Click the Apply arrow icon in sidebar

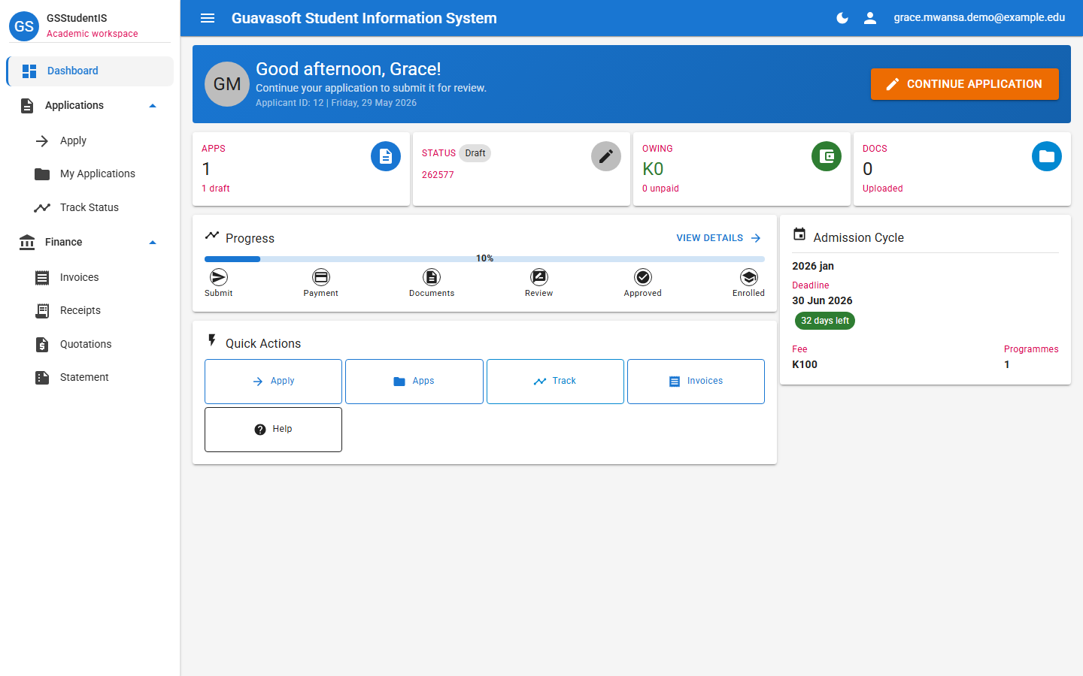click(42, 141)
